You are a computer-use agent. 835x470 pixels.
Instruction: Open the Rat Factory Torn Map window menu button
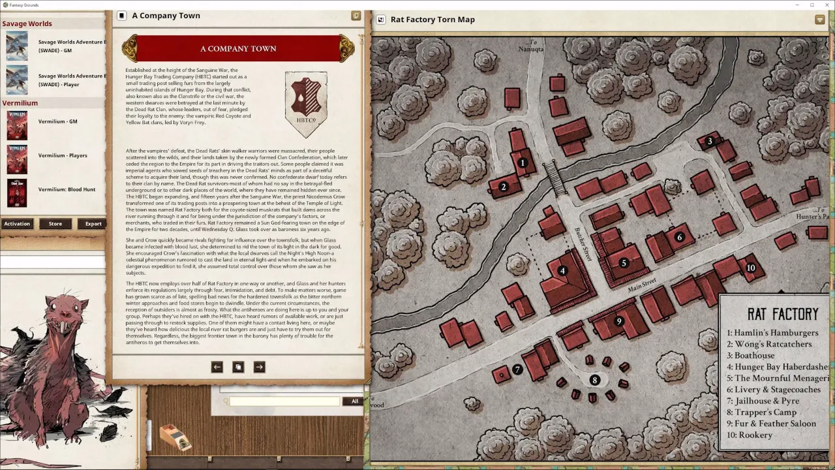pyautogui.click(x=819, y=20)
